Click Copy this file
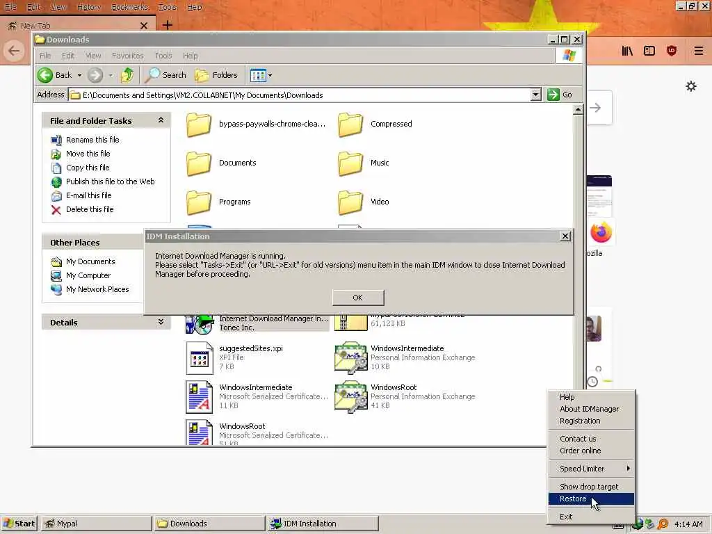 [x=88, y=168]
